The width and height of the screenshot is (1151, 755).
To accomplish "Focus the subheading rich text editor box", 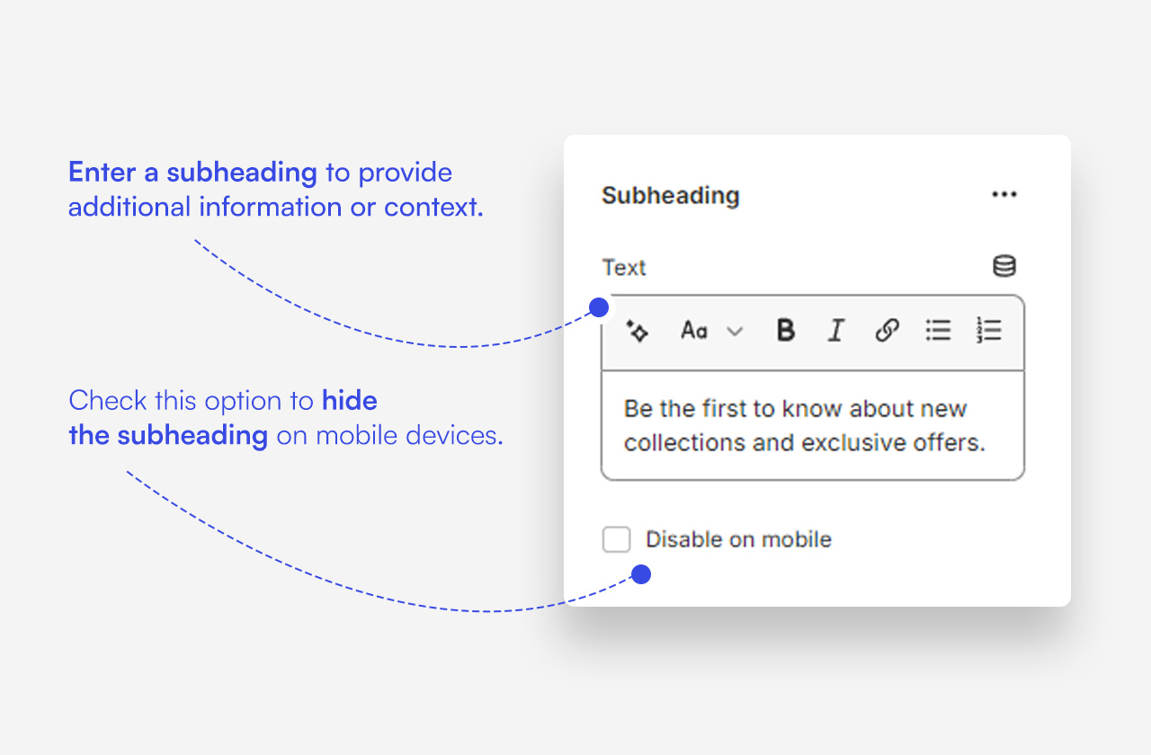I will click(x=812, y=425).
